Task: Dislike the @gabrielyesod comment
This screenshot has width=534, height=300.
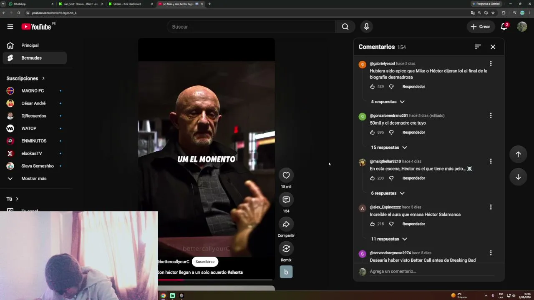Action: click(x=391, y=87)
